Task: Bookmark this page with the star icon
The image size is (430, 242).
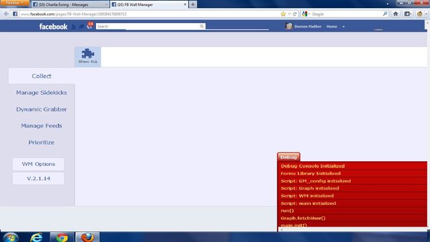Action: pos(283,14)
